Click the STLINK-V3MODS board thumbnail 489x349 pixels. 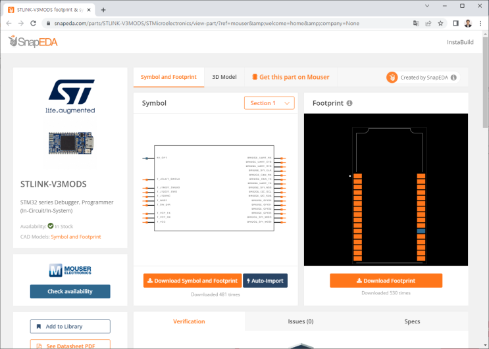(x=71, y=143)
